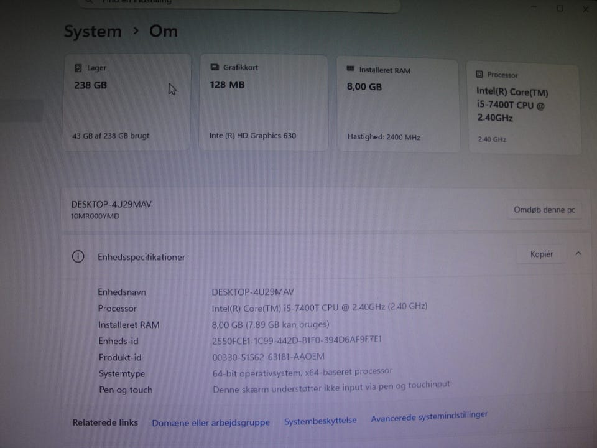Click 'Hastighed: 2400 MHz' text

pos(384,137)
